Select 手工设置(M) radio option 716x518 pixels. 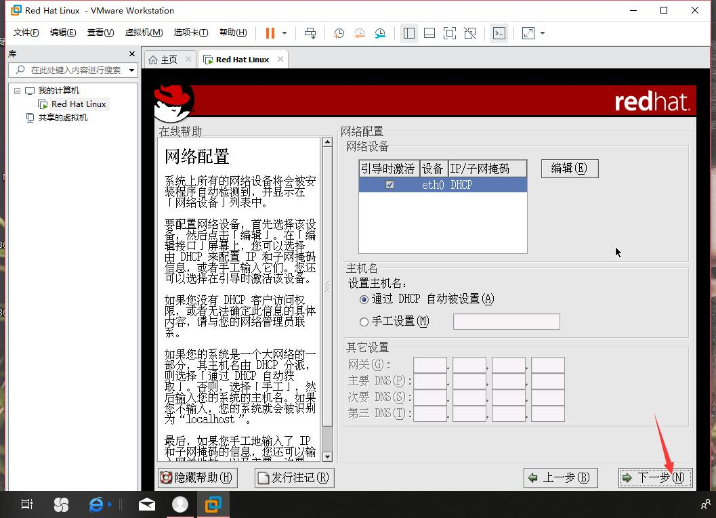(364, 322)
